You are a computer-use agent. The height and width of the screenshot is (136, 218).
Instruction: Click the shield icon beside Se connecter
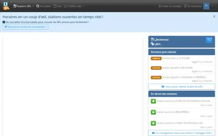pyautogui.click(x=185, y=6)
